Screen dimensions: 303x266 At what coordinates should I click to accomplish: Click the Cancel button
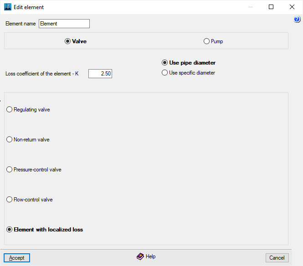point(277,258)
